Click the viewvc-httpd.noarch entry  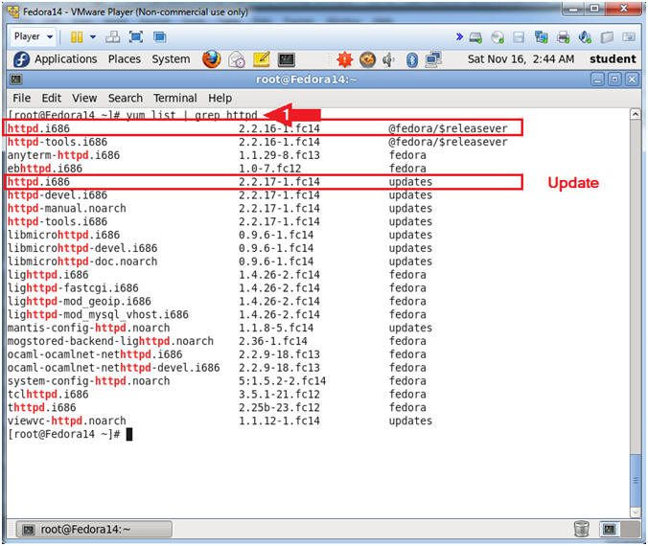click(67, 421)
